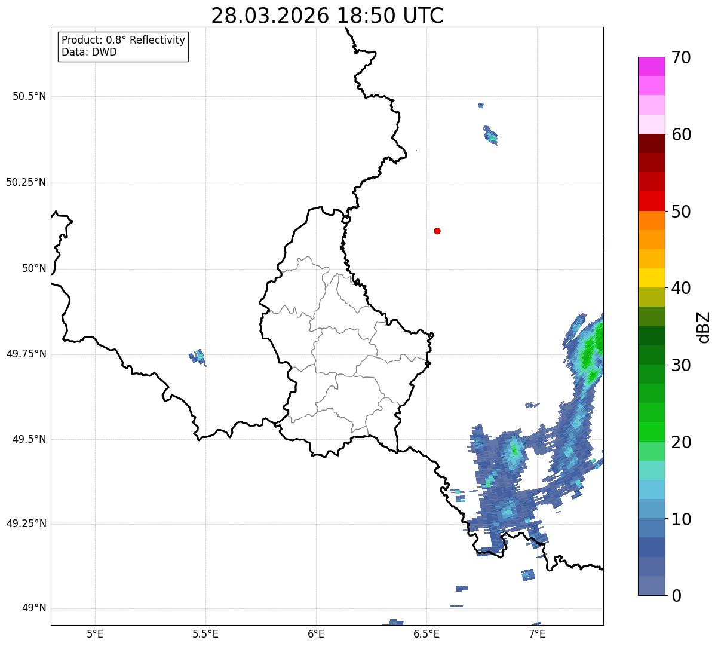Click the 5°E longitude label
718x646 pixels.
pyautogui.click(x=95, y=633)
